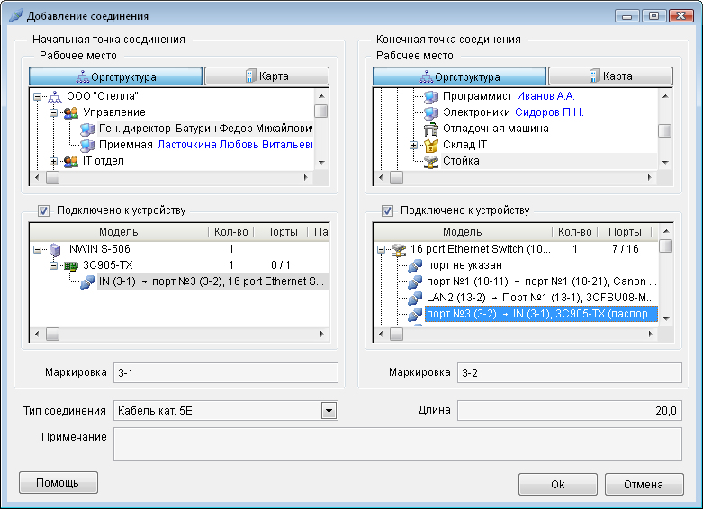The width and height of the screenshot is (703, 509).
Task: Select 'Приемная Ласточкина Любовь Витальевна' row
Action: coord(206,145)
